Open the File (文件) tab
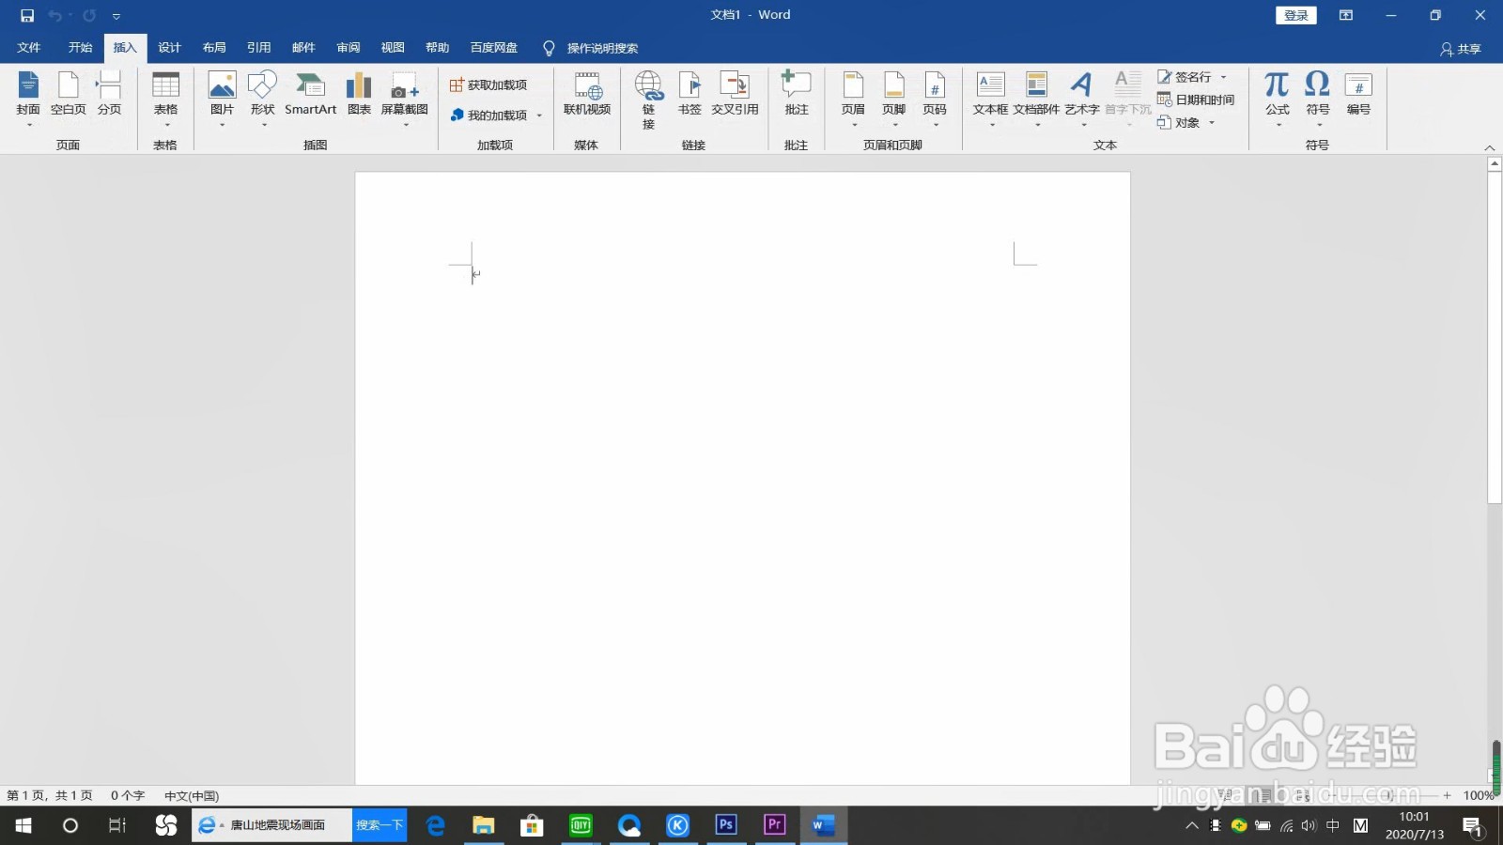Viewport: 1503px width, 845px height. pos(29,48)
